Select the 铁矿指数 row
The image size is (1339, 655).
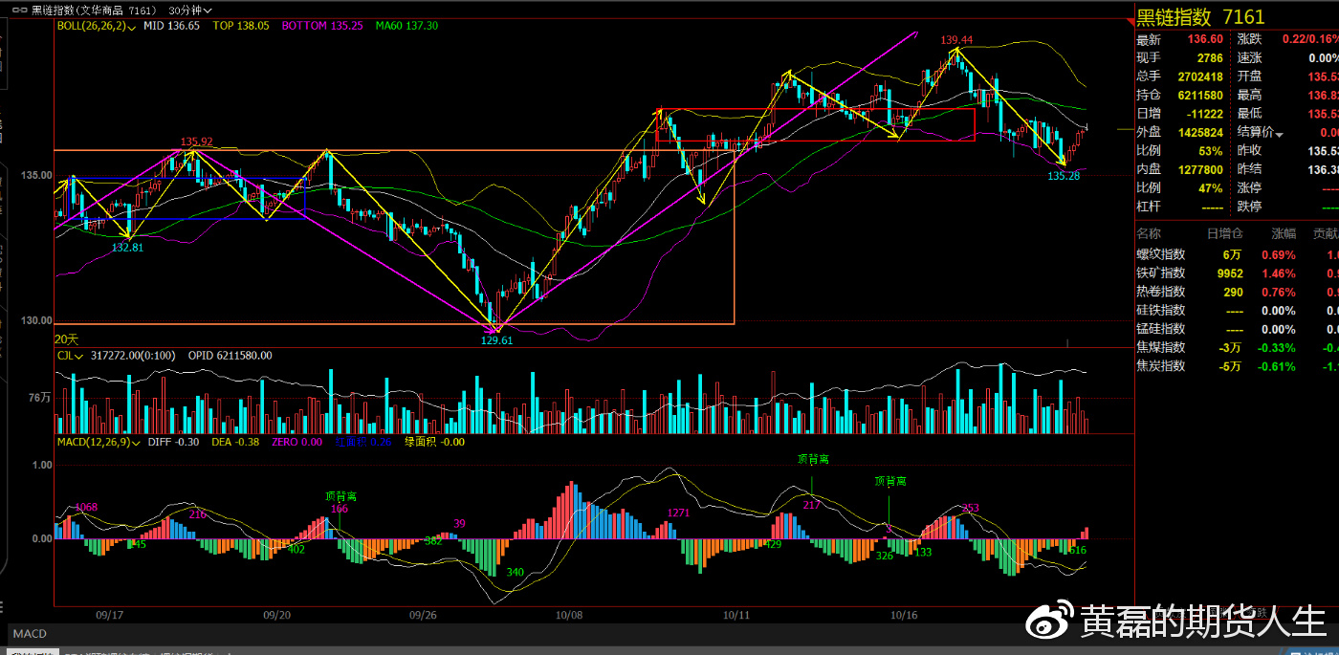1237,273
